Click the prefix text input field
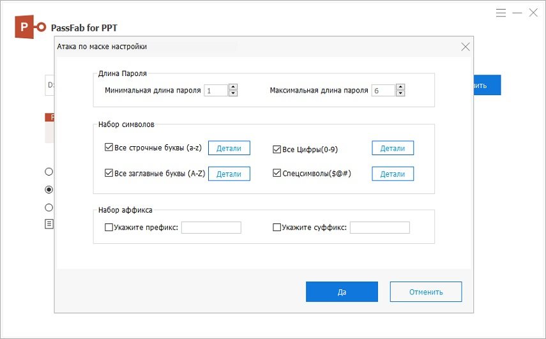This screenshot has width=546, height=339. (211, 228)
